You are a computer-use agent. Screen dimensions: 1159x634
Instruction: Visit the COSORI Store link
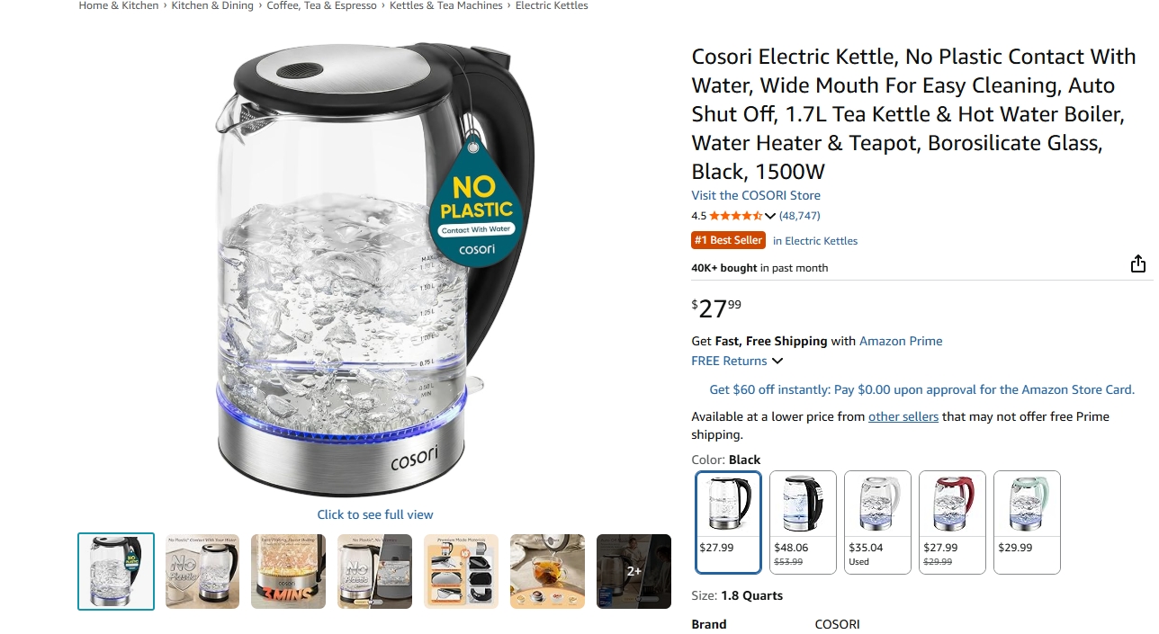[x=756, y=195]
